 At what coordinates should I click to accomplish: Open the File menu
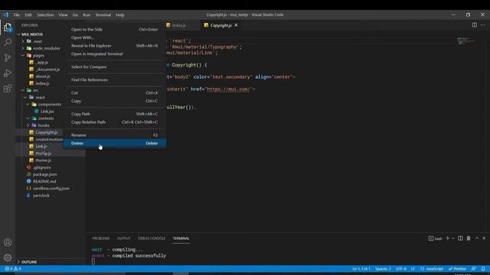pyautogui.click(x=17, y=15)
